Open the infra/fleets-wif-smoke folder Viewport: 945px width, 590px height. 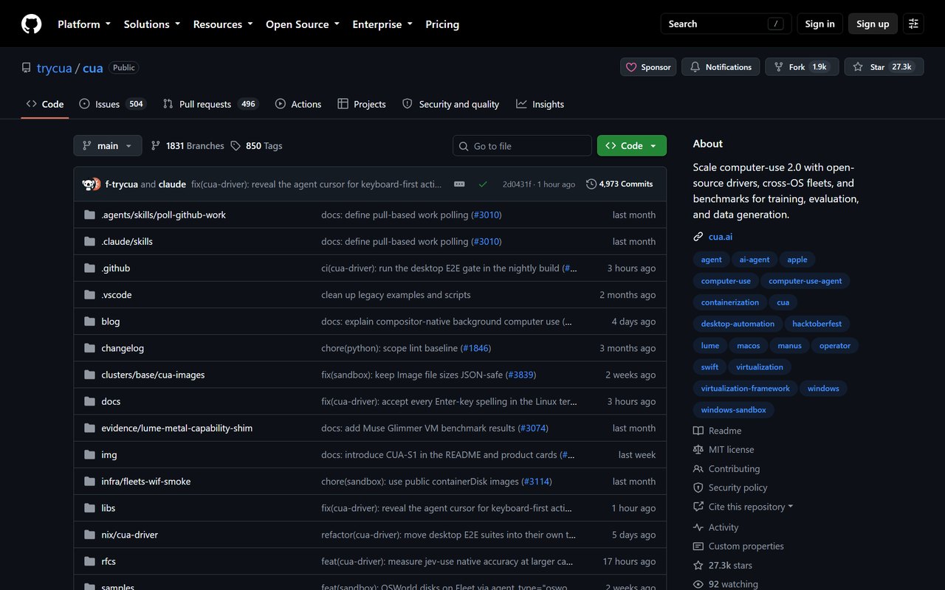tap(146, 482)
